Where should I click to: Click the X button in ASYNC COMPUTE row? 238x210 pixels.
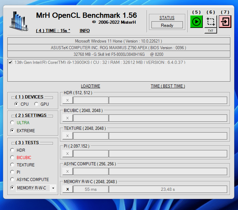click(68, 172)
